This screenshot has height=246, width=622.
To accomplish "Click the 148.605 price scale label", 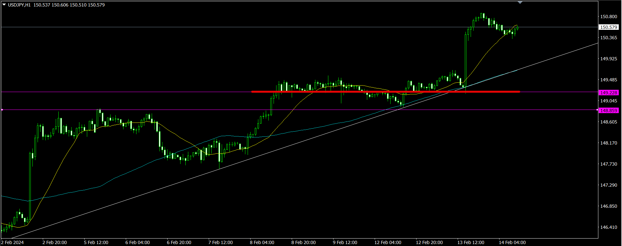I will tap(609, 122).
